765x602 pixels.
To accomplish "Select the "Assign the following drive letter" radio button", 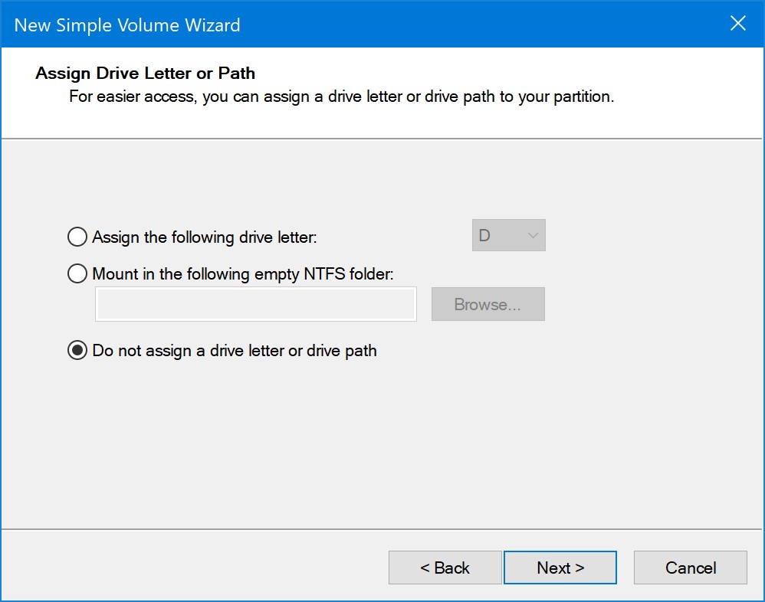I will 77,237.
